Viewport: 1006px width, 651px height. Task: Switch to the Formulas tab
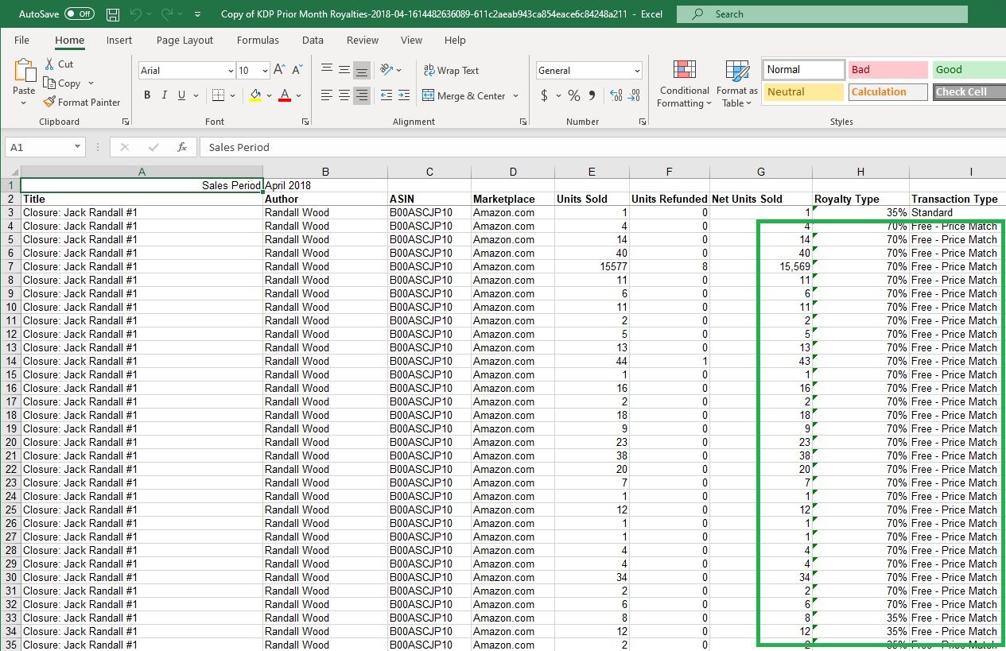(x=258, y=40)
